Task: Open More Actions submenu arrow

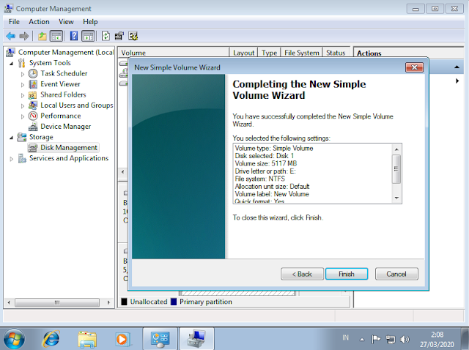Action: pos(457,81)
